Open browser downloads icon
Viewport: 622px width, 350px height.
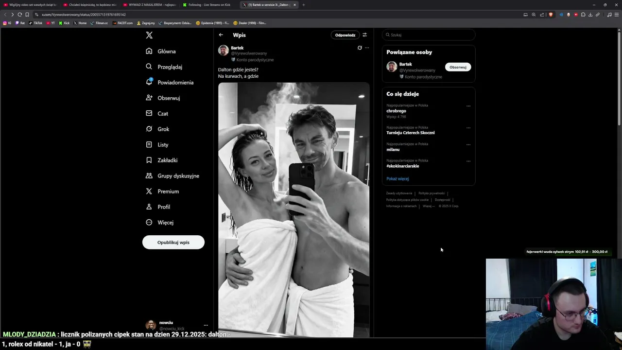(590, 15)
